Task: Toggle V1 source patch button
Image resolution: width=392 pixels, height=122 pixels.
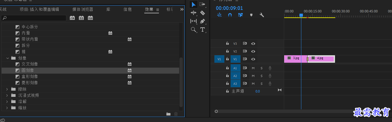Action: point(219,59)
